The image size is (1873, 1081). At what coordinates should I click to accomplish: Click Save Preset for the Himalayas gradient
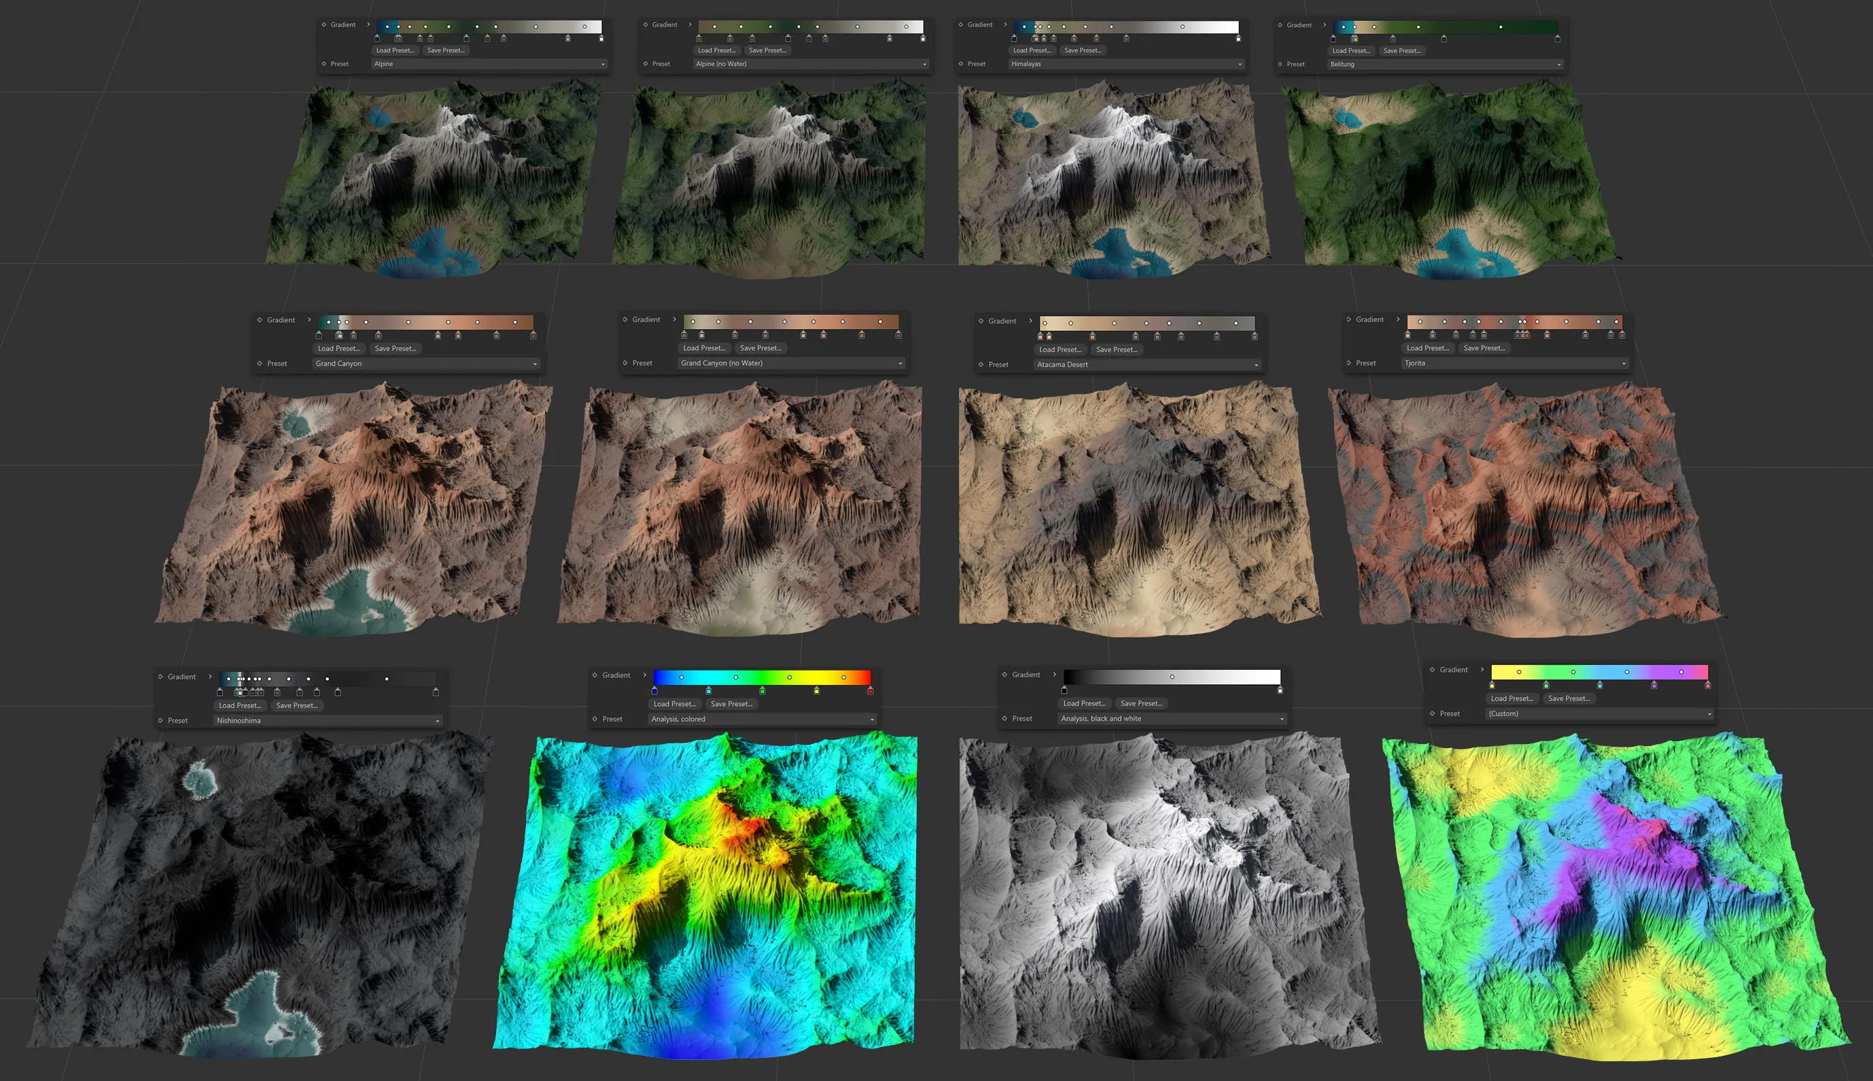point(1082,50)
